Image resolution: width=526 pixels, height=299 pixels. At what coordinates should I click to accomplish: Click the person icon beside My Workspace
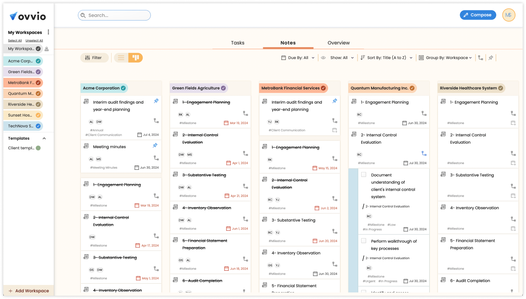(x=47, y=49)
